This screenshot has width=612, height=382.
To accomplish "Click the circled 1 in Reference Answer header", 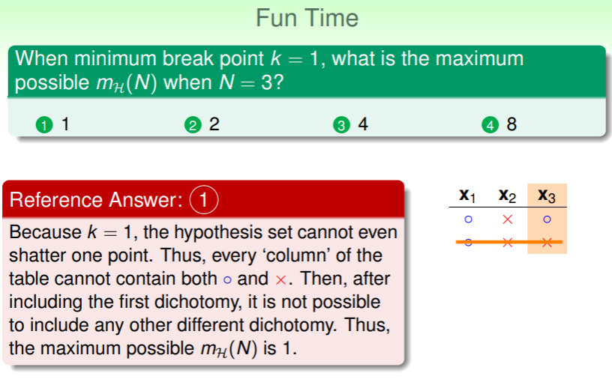I will pyautogui.click(x=204, y=200).
